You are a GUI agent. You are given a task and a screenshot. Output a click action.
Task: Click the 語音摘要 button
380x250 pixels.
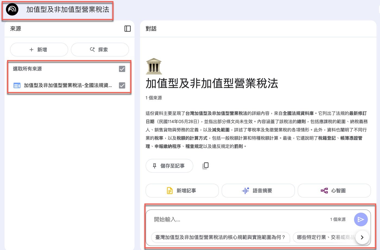[x=258, y=191]
